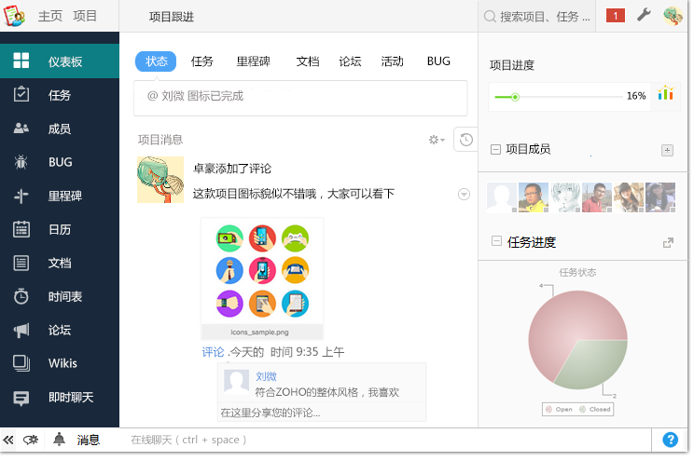Image resolution: width=694 pixels, height=461 pixels.
Task: Click the 搜索项目、任务 search field
Action: [x=537, y=17]
